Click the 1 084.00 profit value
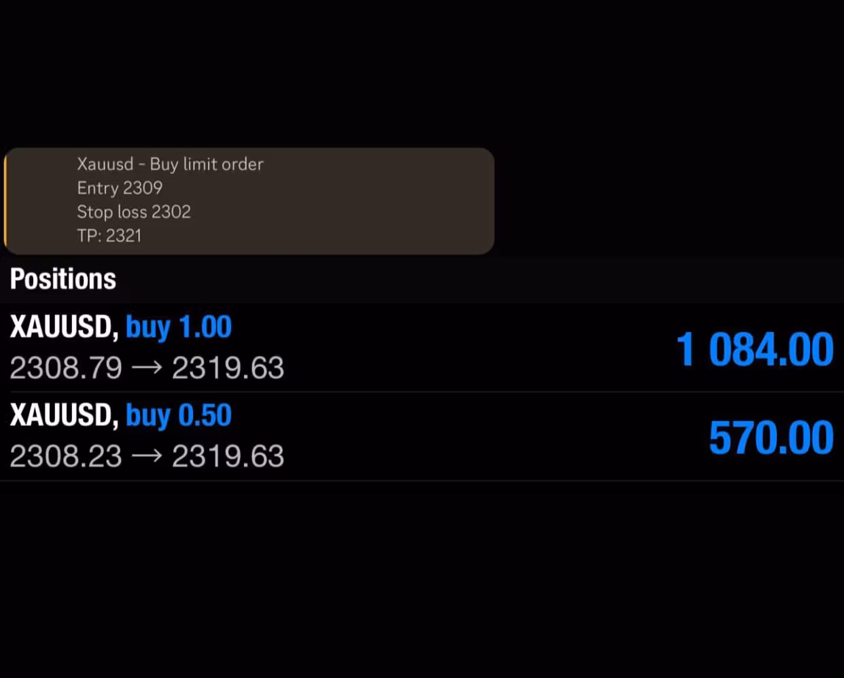The width and height of the screenshot is (844, 678). click(754, 350)
